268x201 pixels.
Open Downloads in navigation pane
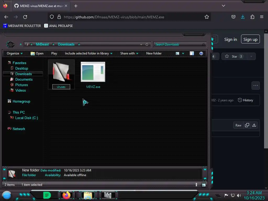pos(24,74)
